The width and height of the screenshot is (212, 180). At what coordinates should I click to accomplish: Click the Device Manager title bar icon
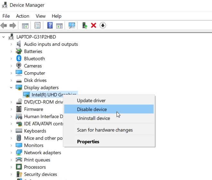(x=4, y=5)
